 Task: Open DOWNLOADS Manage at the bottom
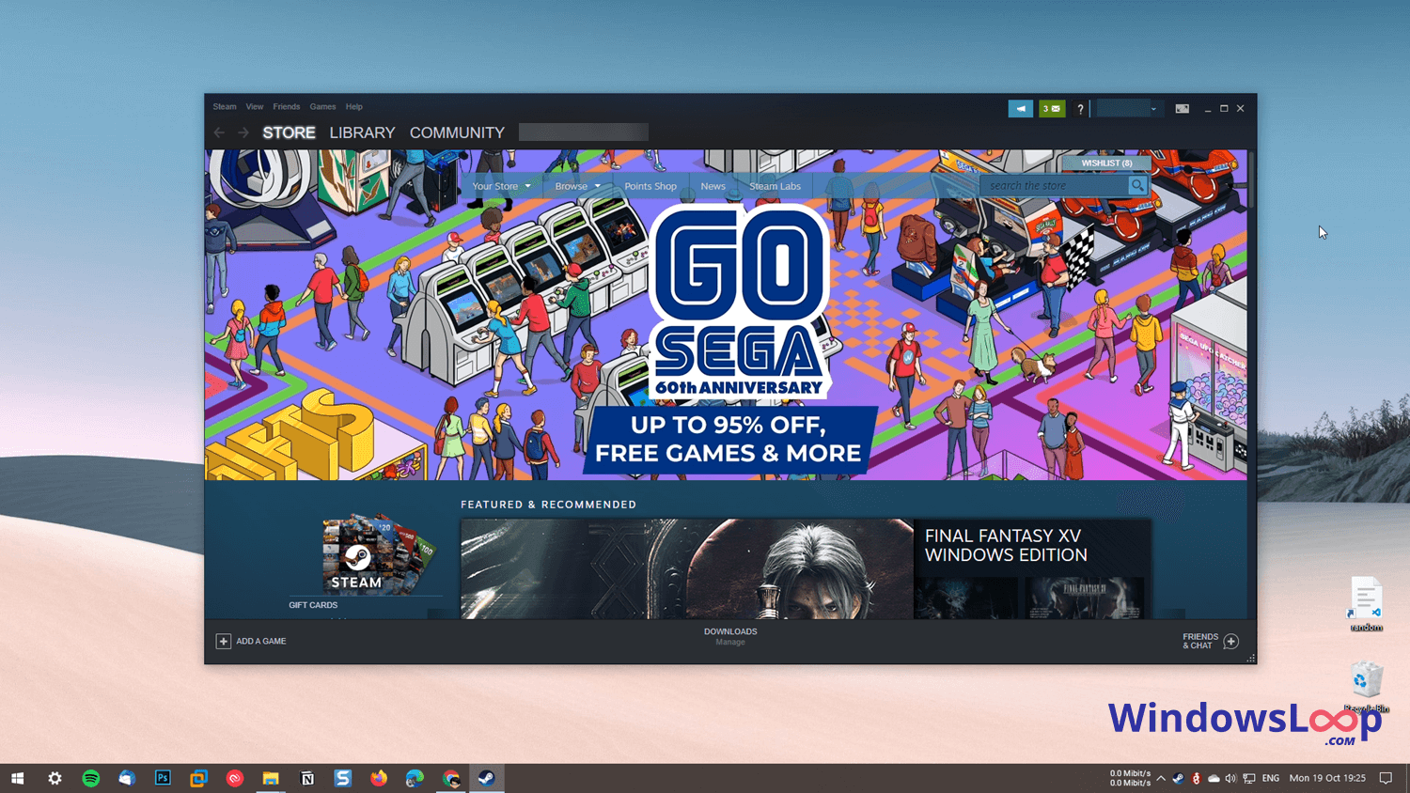click(730, 636)
